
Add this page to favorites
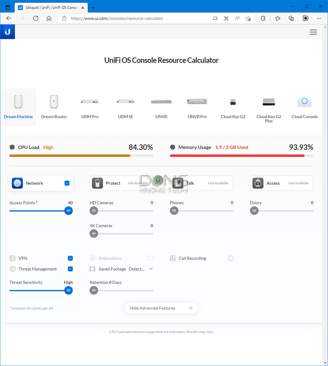(x=248, y=18)
